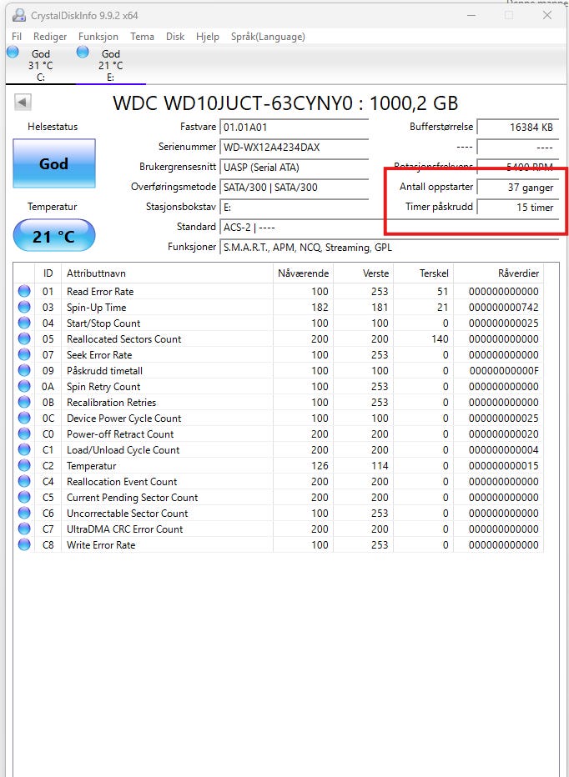Click the Standard field ACS-2
This screenshot has height=777, width=569.
(x=389, y=228)
